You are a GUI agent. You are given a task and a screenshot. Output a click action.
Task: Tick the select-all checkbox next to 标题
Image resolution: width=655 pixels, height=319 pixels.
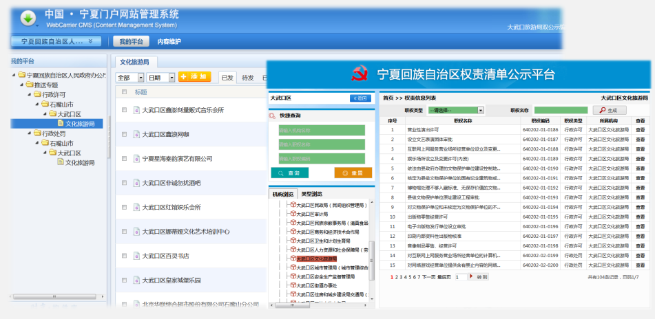124,91
